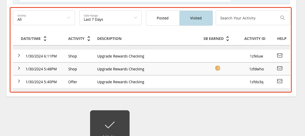Click help envelope for activity 1zfdwho
The height and width of the screenshot is (136, 305).
(280, 68)
